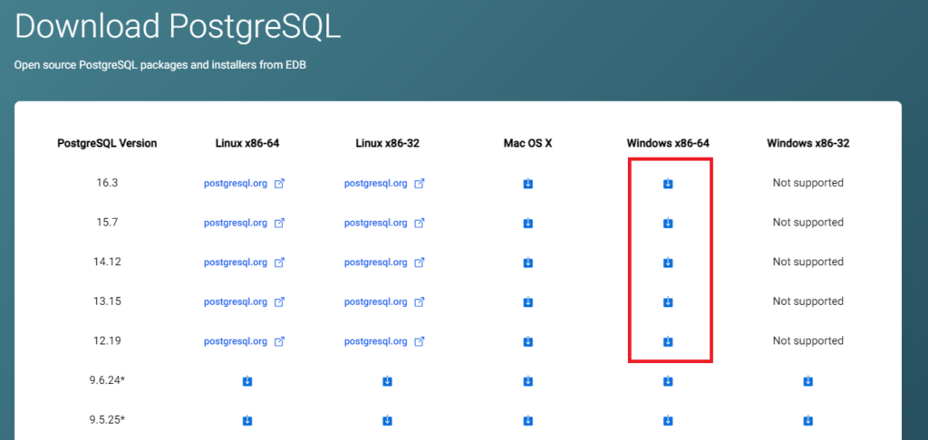The width and height of the screenshot is (928, 440).
Task: Select version 9.6.24* cell
Action: pyautogui.click(x=107, y=379)
